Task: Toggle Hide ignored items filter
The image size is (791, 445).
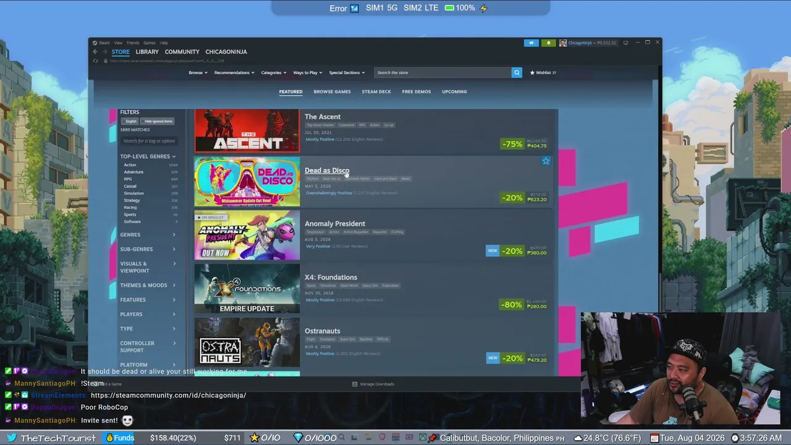Action: pos(158,121)
